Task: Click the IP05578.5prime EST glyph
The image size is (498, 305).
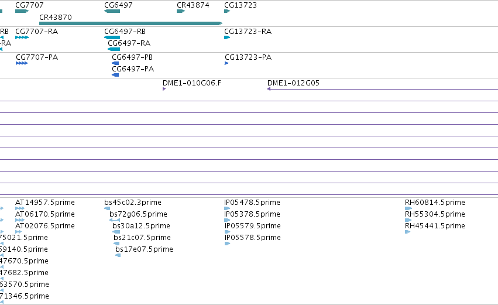Action: (228, 244)
